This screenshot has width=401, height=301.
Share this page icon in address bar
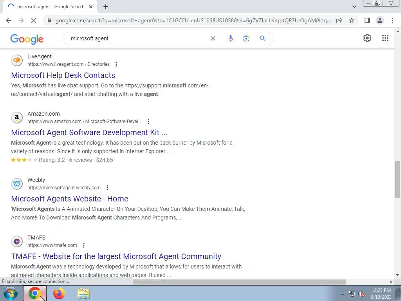click(x=339, y=20)
